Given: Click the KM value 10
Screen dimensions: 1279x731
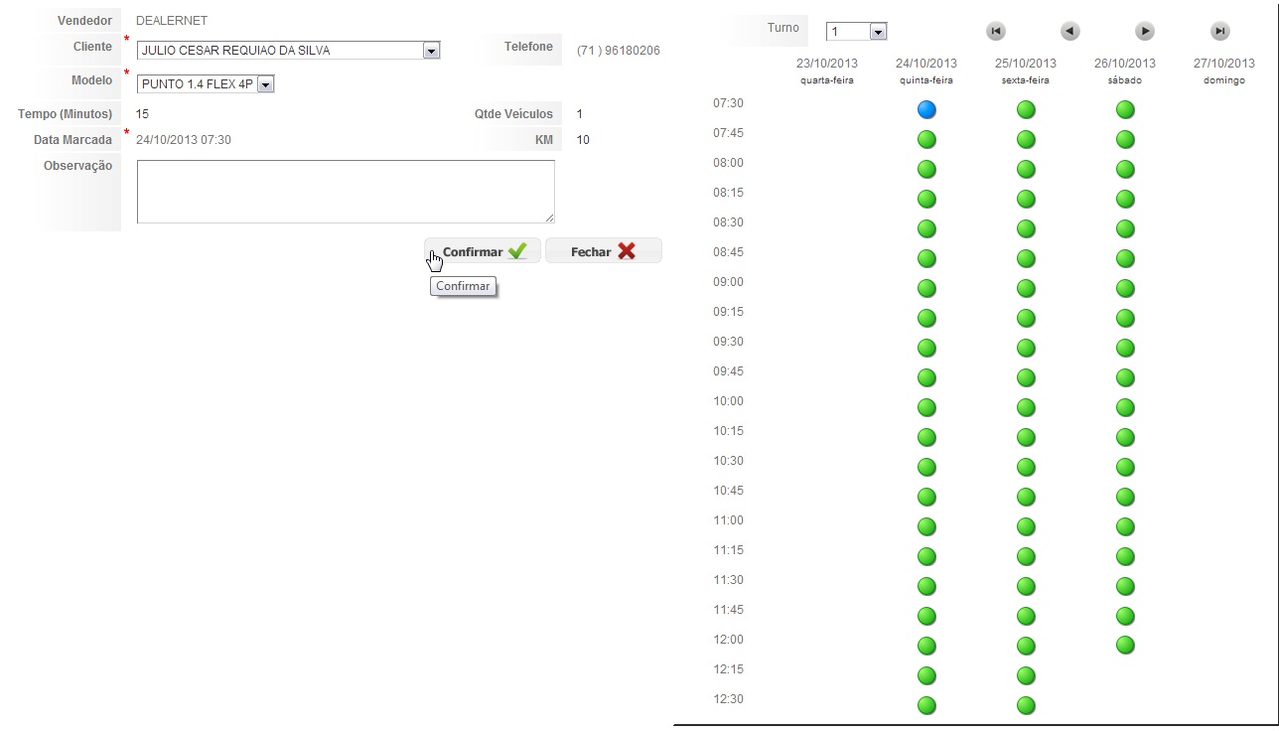Looking at the screenshot, I should click(583, 140).
